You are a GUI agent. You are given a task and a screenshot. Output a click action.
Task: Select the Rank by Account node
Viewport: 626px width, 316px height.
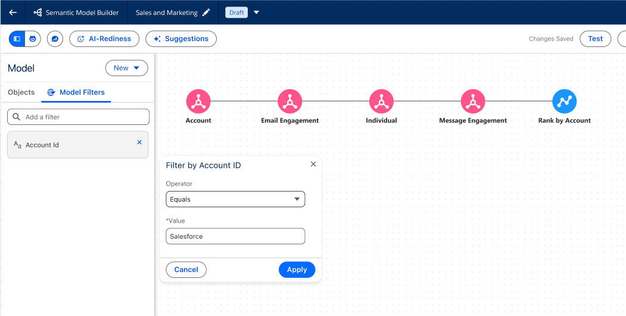tap(564, 102)
